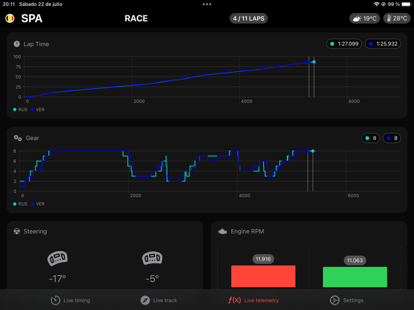Click the steering wheel icon beside Steering

[x=17, y=231]
